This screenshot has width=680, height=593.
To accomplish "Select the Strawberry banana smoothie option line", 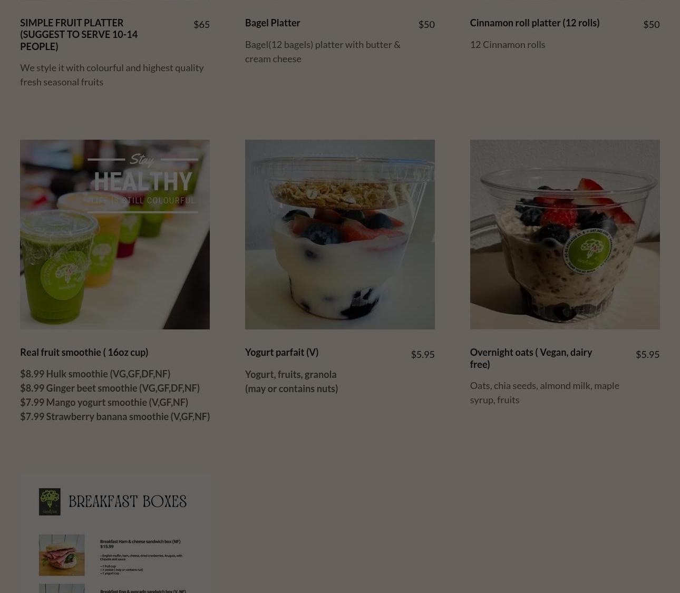I will tap(115, 416).
